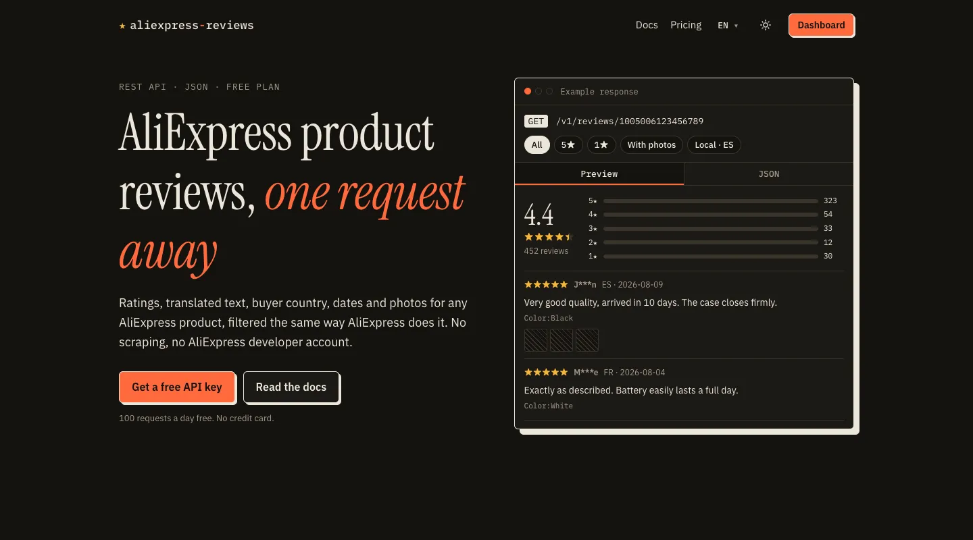Click Get a free API key
The height and width of the screenshot is (540, 973).
click(x=177, y=387)
